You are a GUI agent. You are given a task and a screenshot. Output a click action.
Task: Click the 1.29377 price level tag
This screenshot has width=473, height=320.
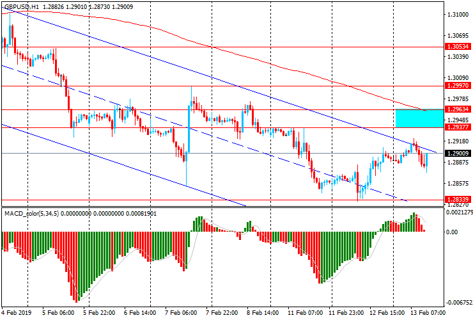pos(458,127)
